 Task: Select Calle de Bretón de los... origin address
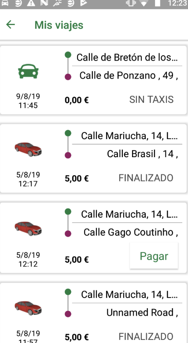pyautogui.click(x=127, y=57)
